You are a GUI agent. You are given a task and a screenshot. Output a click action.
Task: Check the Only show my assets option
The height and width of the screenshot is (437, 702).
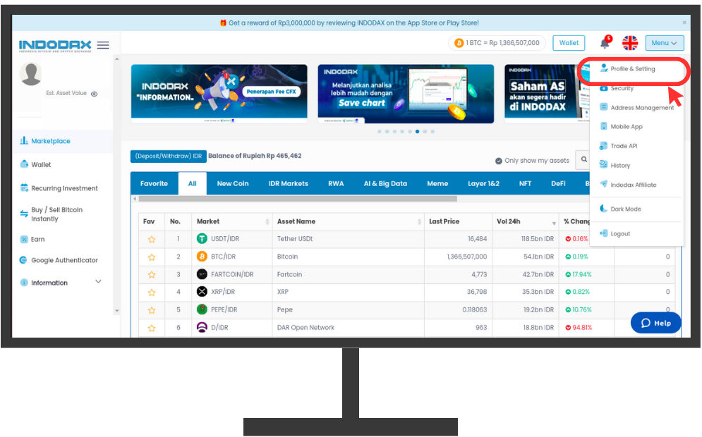[x=498, y=161]
